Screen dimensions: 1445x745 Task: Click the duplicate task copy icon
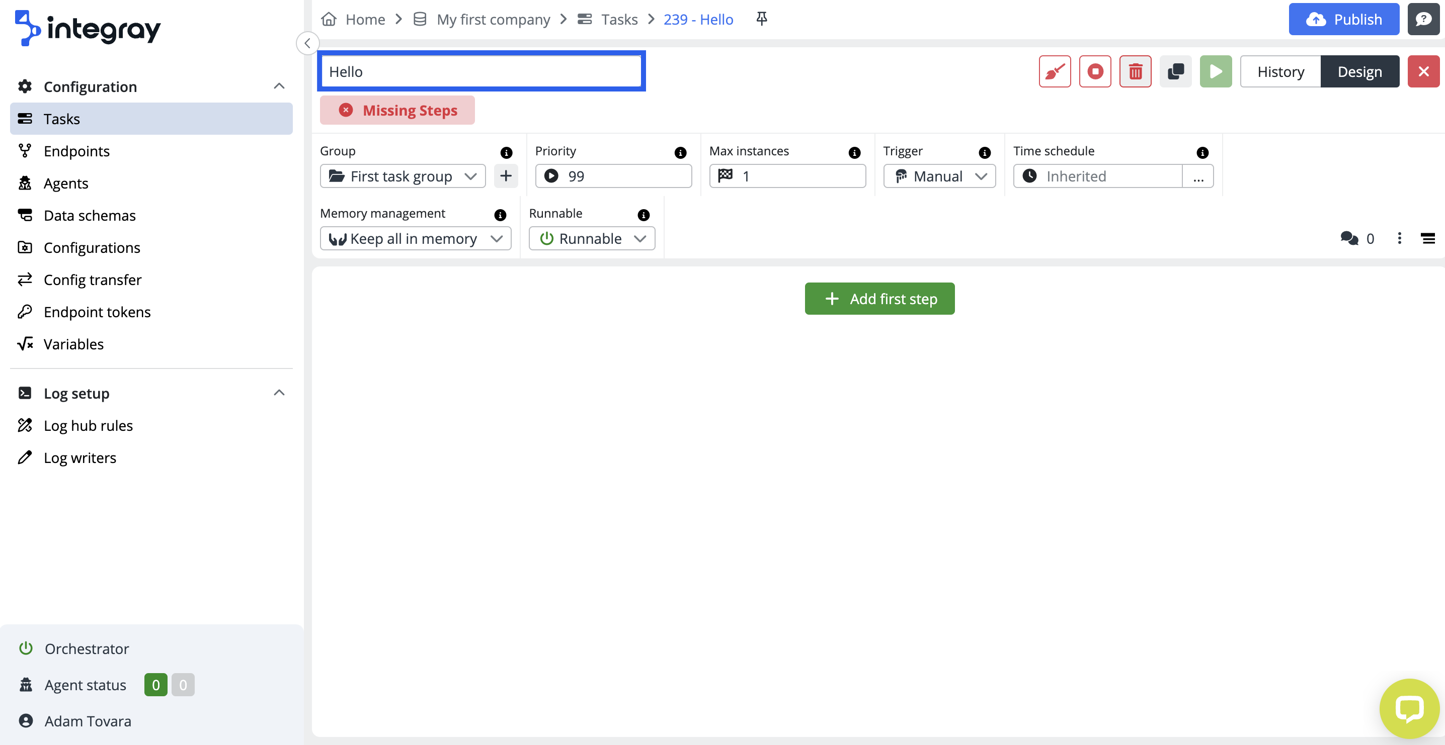tap(1175, 72)
